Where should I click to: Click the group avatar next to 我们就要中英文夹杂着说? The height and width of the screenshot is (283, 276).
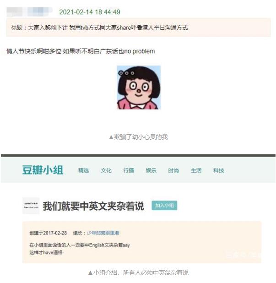31,206
